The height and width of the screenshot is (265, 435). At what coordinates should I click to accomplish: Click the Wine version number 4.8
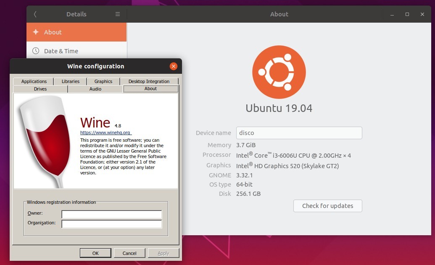pyautogui.click(x=118, y=126)
